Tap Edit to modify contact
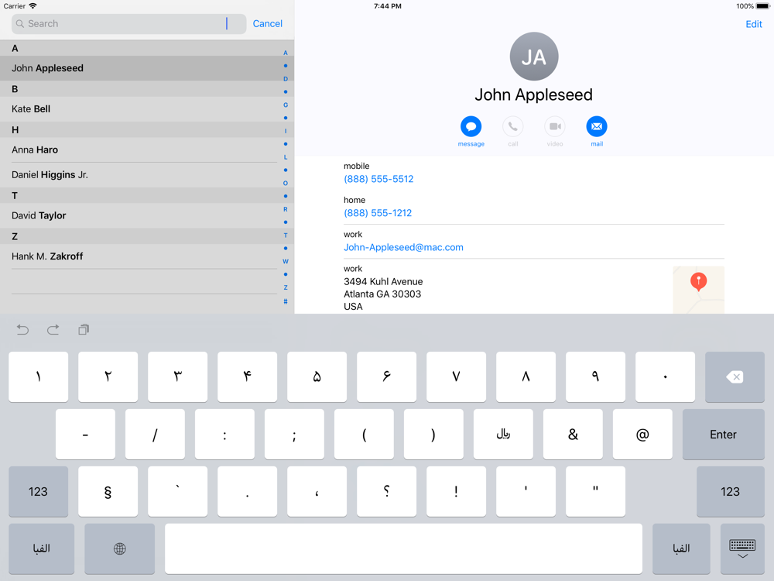Image resolution: width=774 pixels, height=581 pixels. pos(753,24)
